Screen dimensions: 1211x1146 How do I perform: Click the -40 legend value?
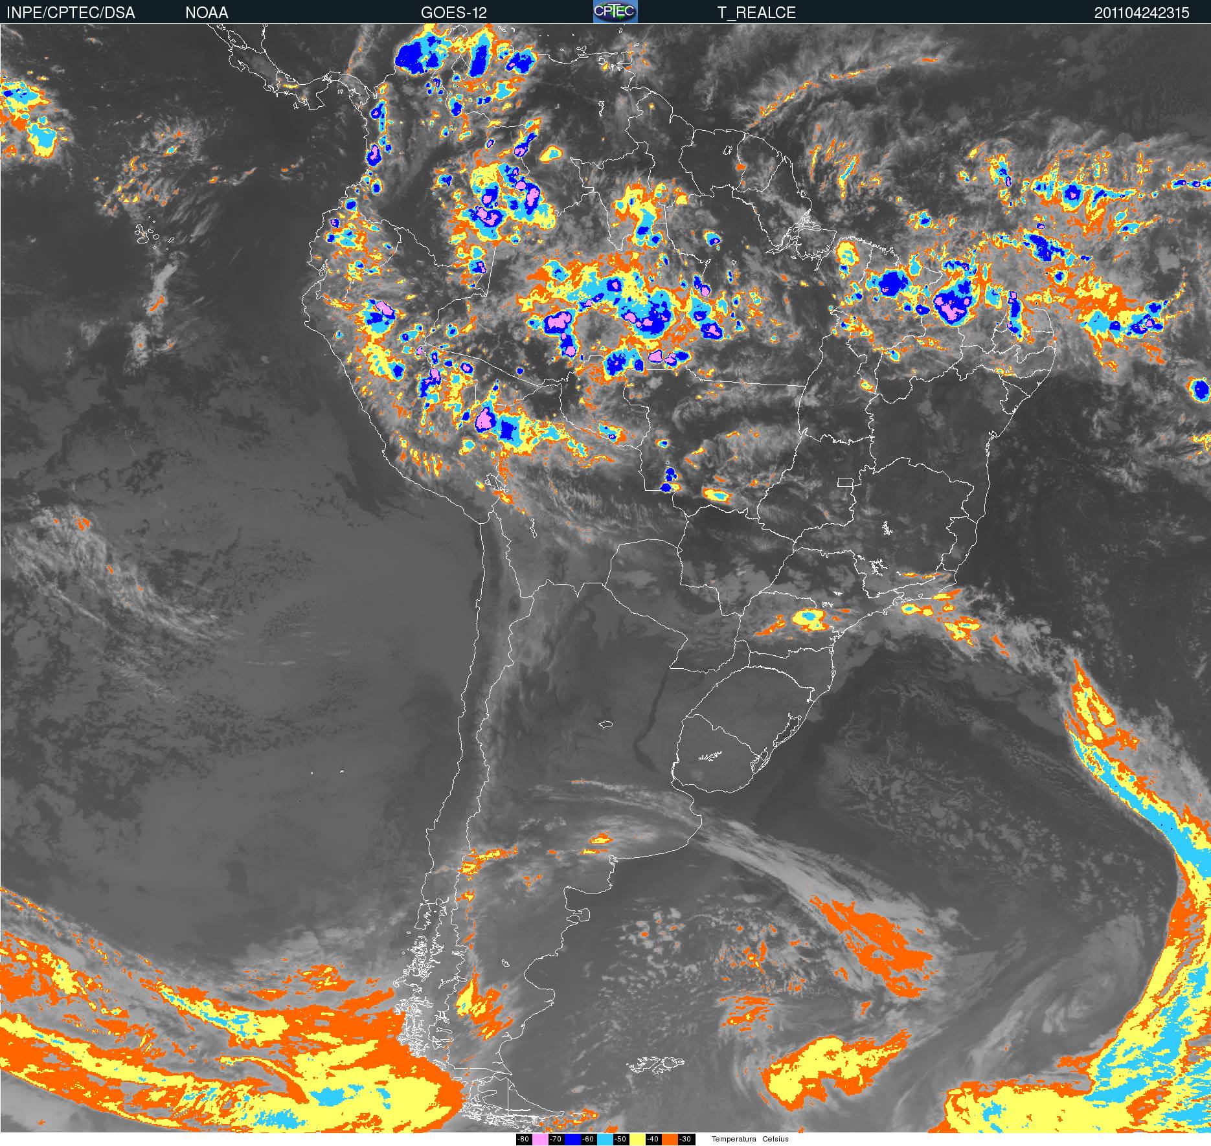(653, 1140)
